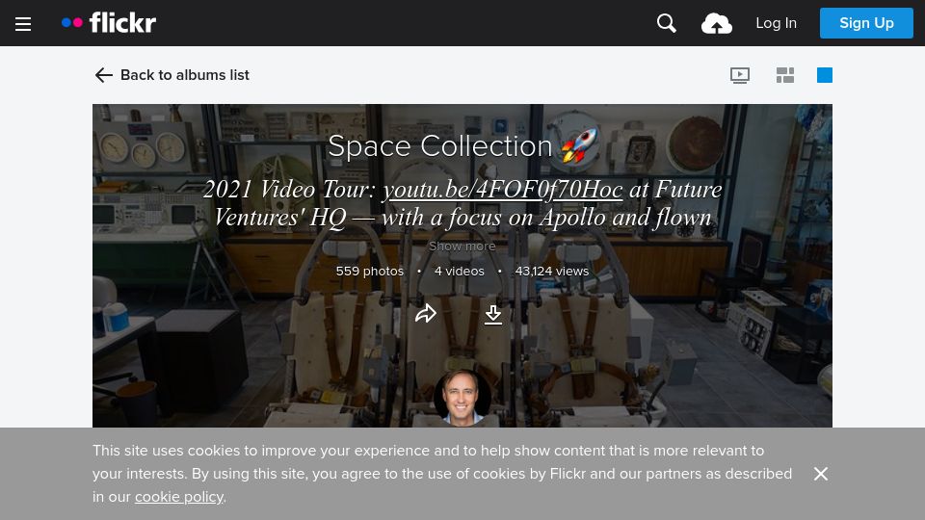Open the youtu.be/4FOF0f70Hoc video link

[503, 190]
